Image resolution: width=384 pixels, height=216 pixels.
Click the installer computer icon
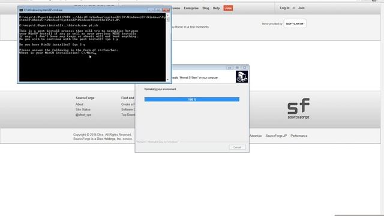point(242,77)
